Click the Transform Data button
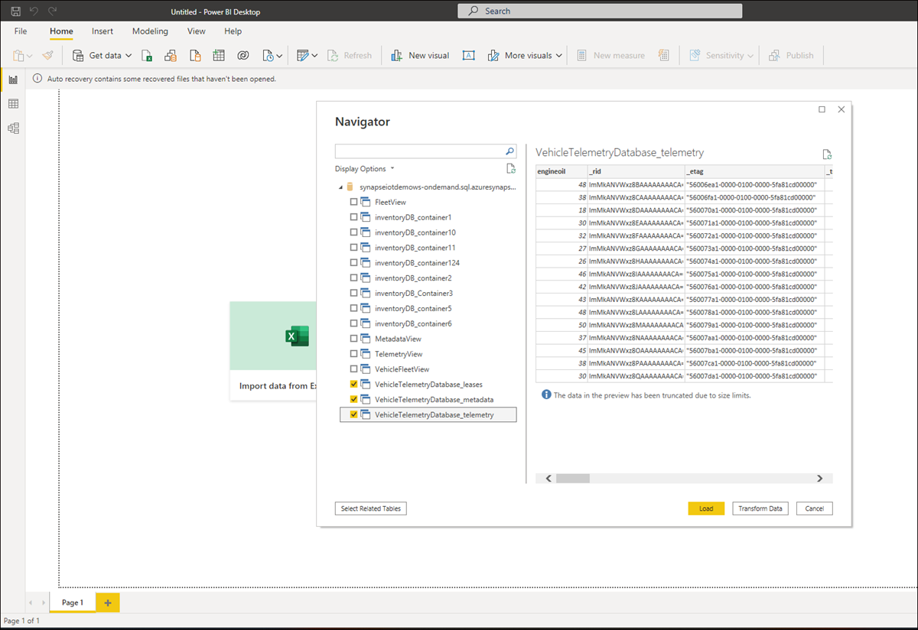918x630 pixels. click(760, 508)
